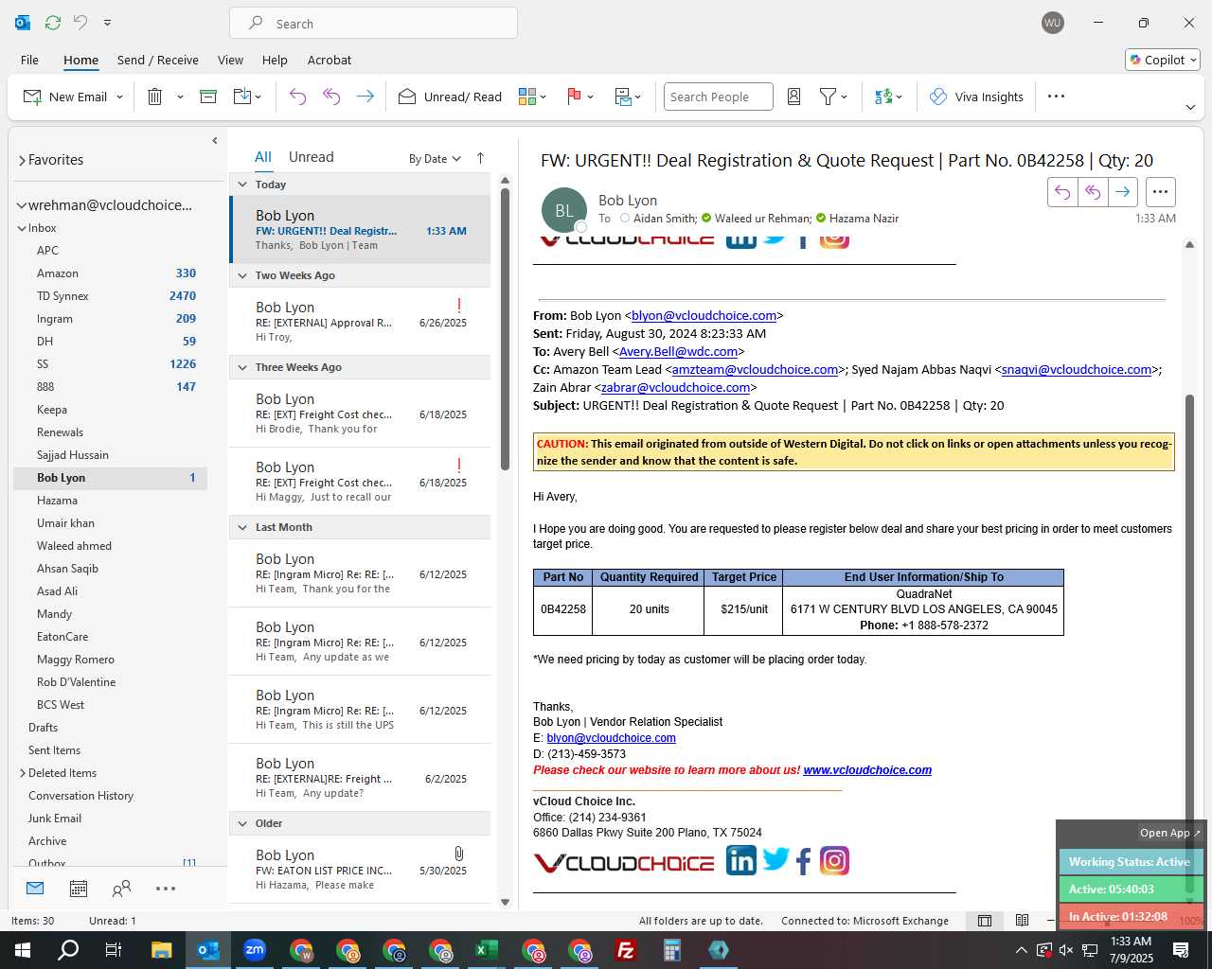Open the Windows Start menu
Screen dimensions: 1212x969
pyautogui.click(x=23, y=950)
